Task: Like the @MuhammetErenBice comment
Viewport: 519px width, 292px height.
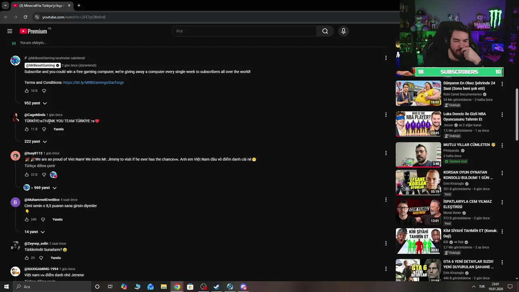Action: 27,219
